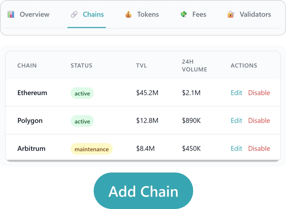Click the bar chart icon on Overview tab
286x209 pixels.
pos(11,14)
